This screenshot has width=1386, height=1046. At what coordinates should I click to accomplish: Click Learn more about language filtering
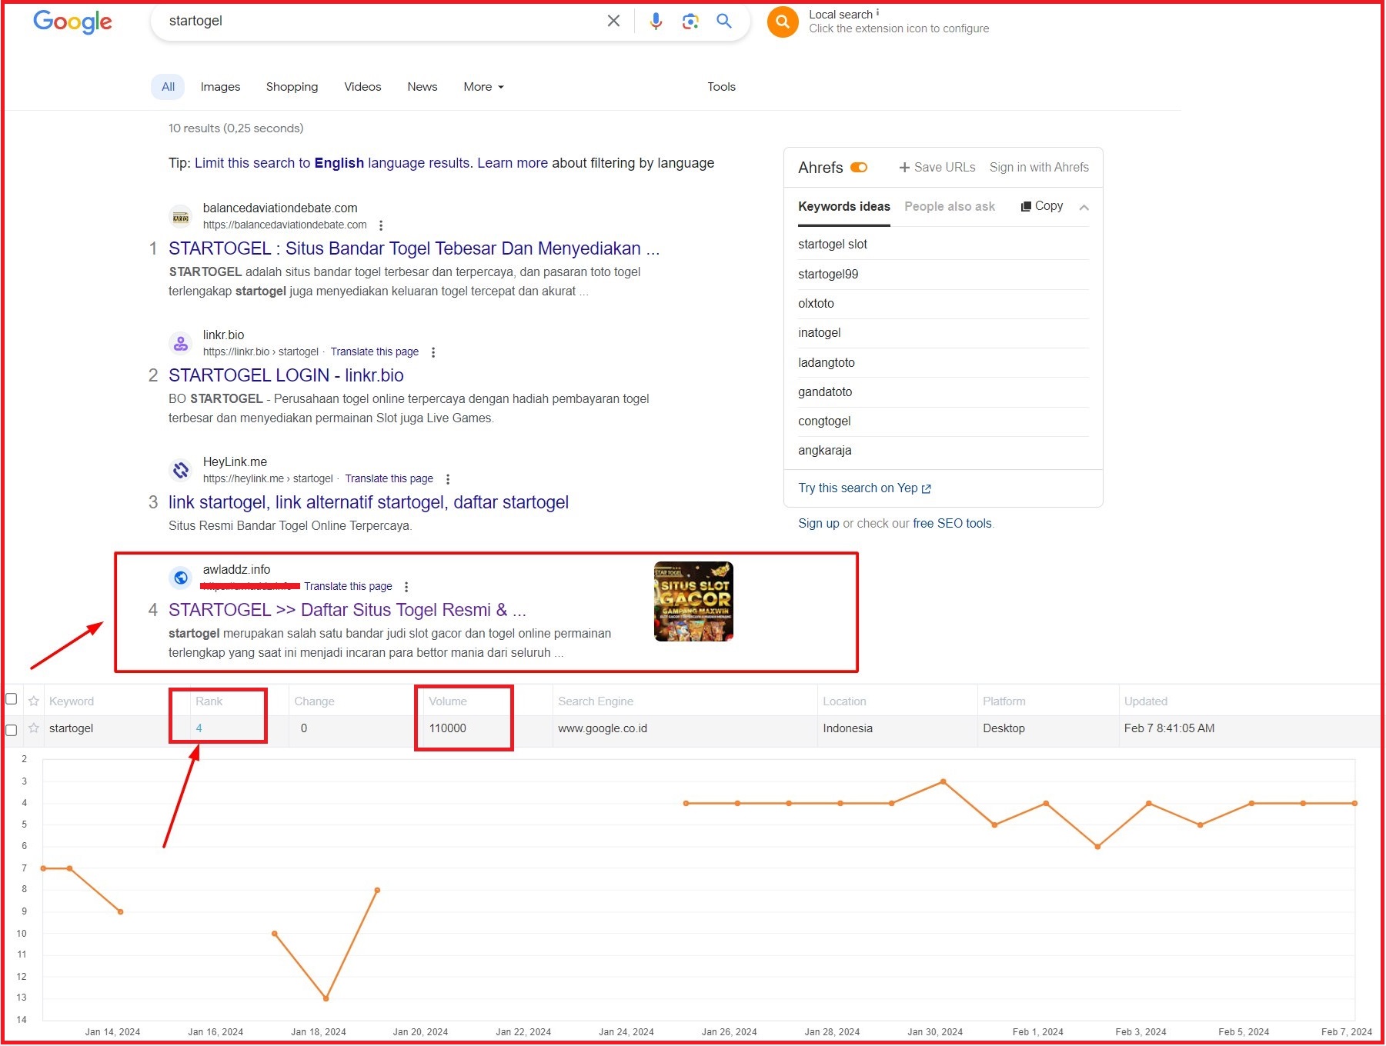click(513, 163)
